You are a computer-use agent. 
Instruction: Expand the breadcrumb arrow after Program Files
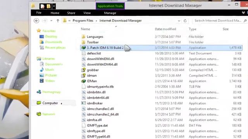pyautogui.click(x=96, y=21)
